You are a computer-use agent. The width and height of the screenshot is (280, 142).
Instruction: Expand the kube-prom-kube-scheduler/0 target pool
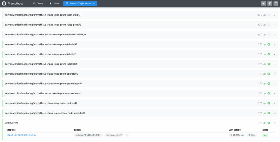tap(275, 35)
